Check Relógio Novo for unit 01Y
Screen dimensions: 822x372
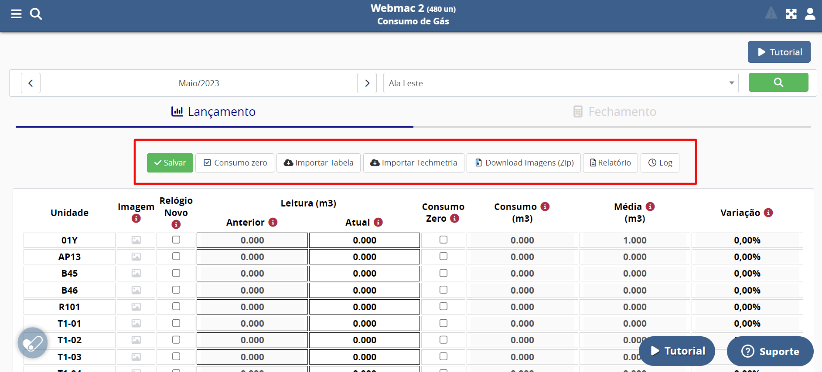pos(176,240)
